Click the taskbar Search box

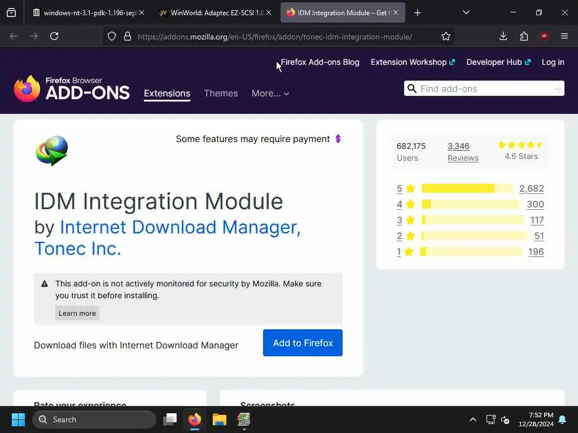94,419
